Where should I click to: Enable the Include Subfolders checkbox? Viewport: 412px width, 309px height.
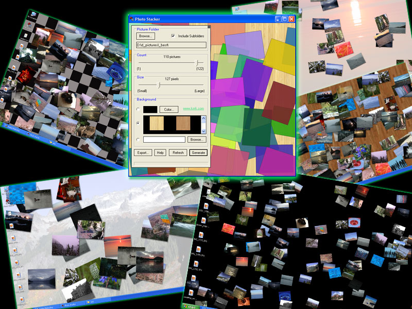click(x=173, y=36)
